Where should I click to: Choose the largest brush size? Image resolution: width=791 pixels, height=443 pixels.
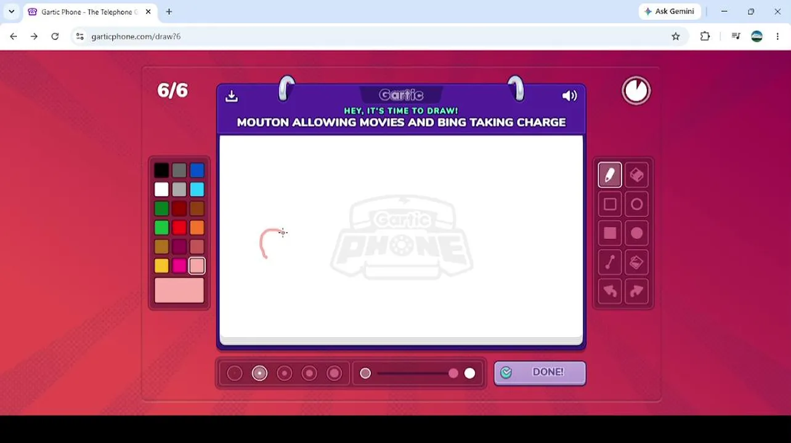pyautogui.click(x=335, y=373)
